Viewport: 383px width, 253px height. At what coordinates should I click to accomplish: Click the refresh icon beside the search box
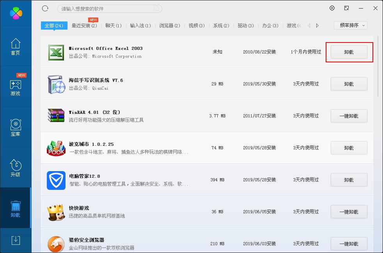point(45,8)
